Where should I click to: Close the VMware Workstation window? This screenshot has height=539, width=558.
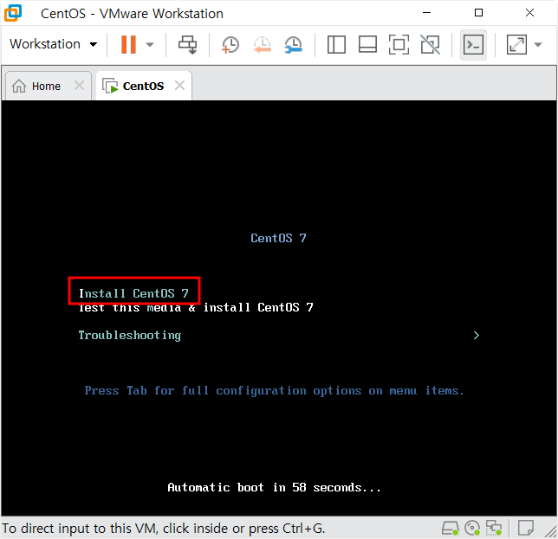point(529,13)
